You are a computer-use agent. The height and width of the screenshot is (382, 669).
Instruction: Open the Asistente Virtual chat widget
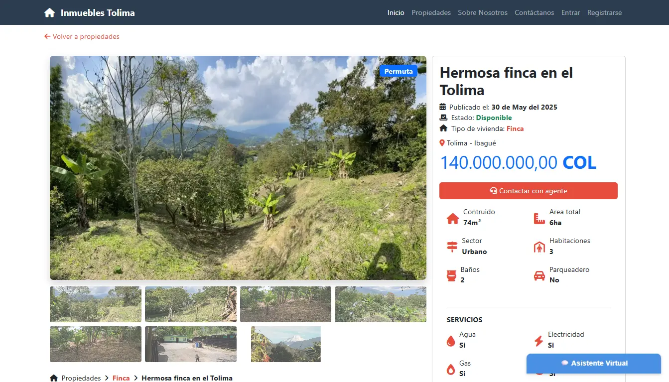pos(593,363)
